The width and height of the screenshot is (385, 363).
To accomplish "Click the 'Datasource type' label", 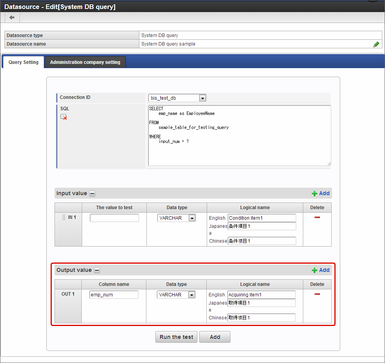I will pos(25,35).
